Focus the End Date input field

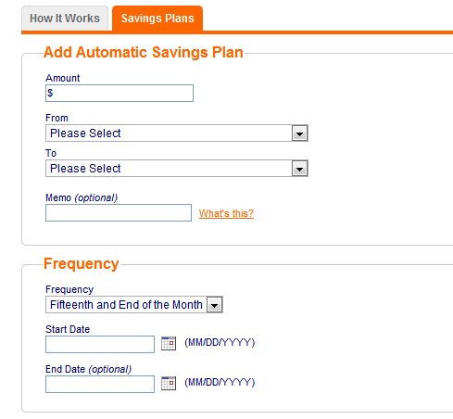pyautogui.click(x=100, y=384)
